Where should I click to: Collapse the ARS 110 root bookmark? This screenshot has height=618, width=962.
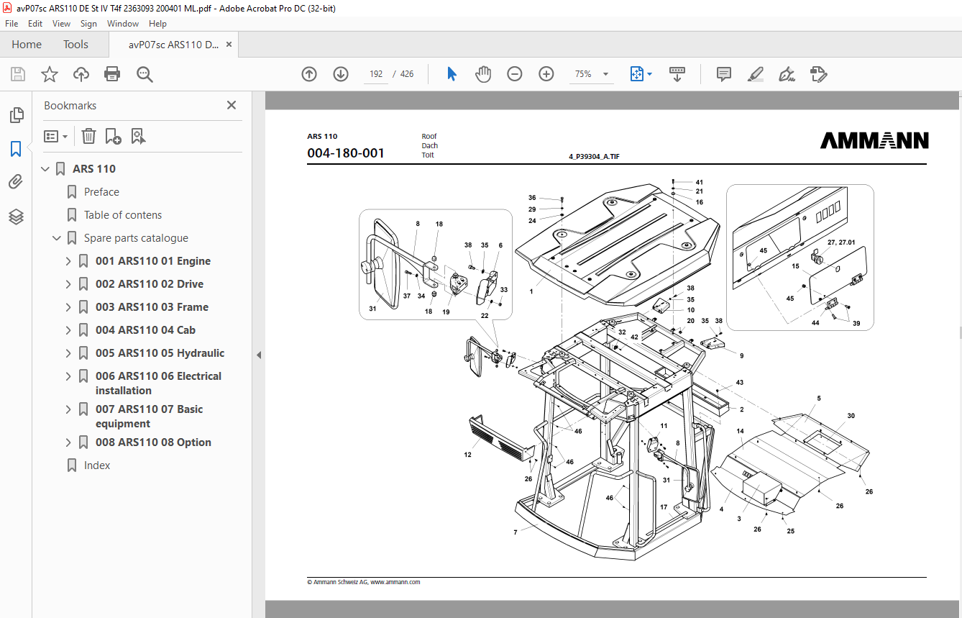45,169
